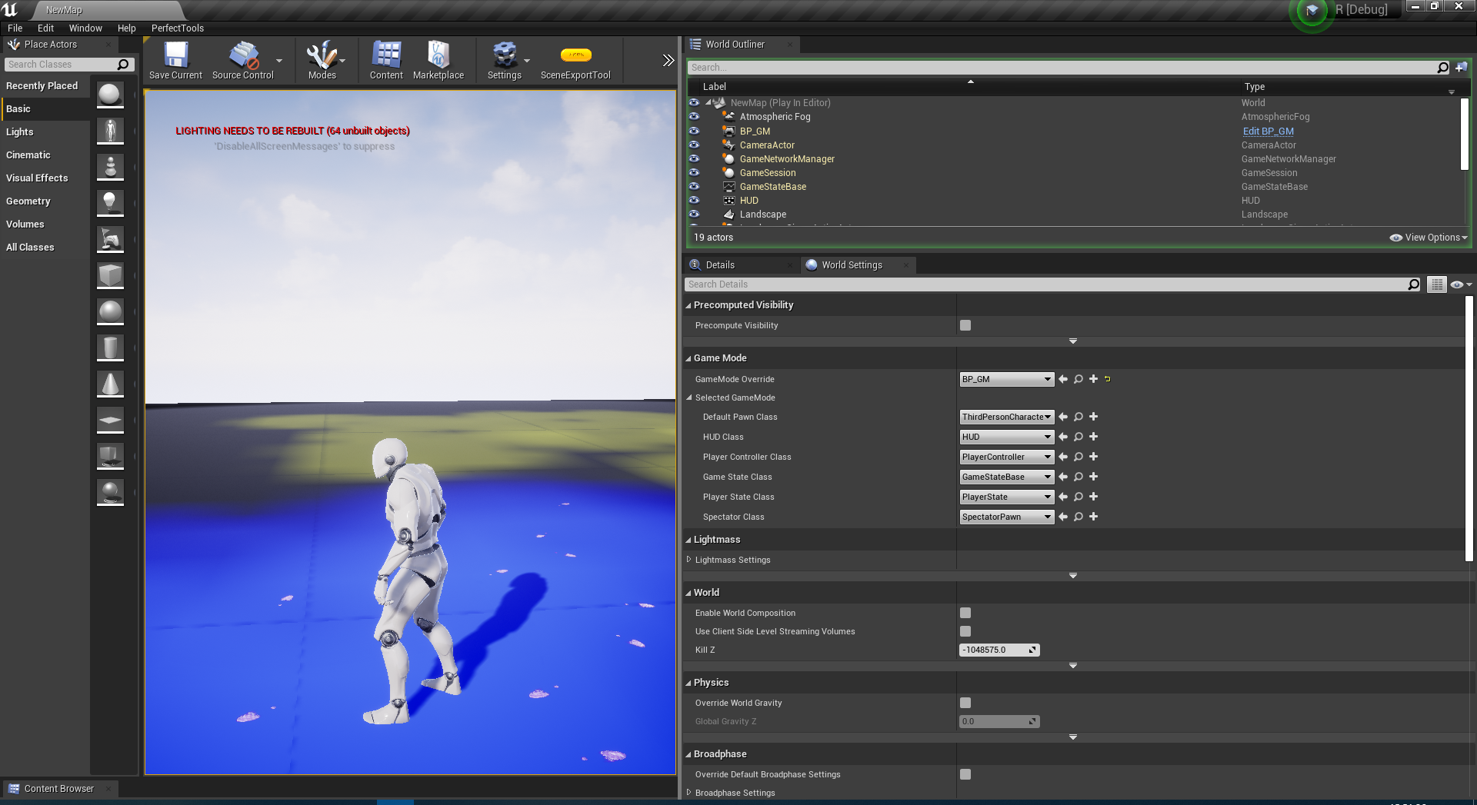Enable the Precompute Visibility checkbox
This screenshot has height=805, width=1477.
point(965,325)
